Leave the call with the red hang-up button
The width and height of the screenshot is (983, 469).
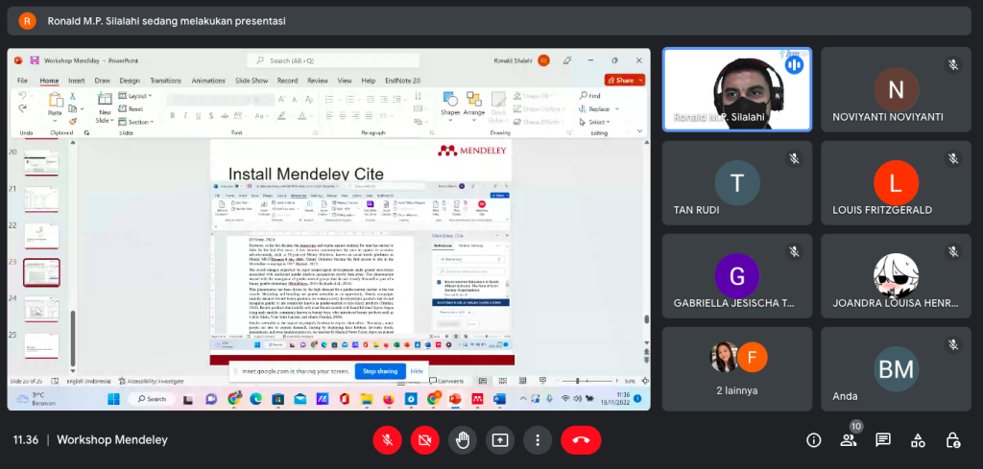tap(581, 440)
